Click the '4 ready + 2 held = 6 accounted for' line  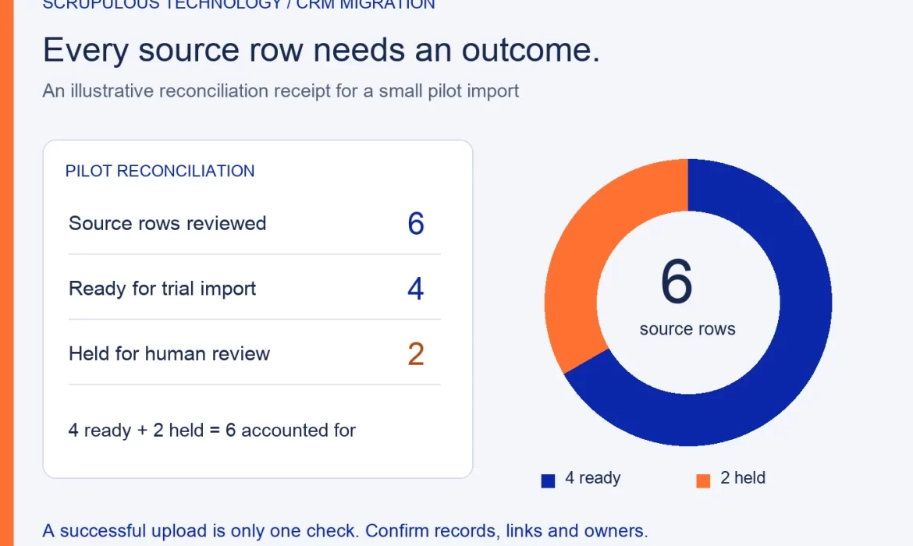212,431
